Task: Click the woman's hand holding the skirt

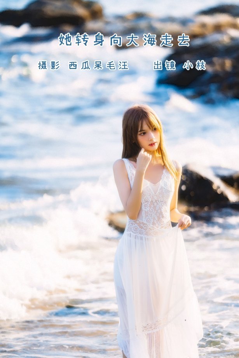Action: [184, 222]
